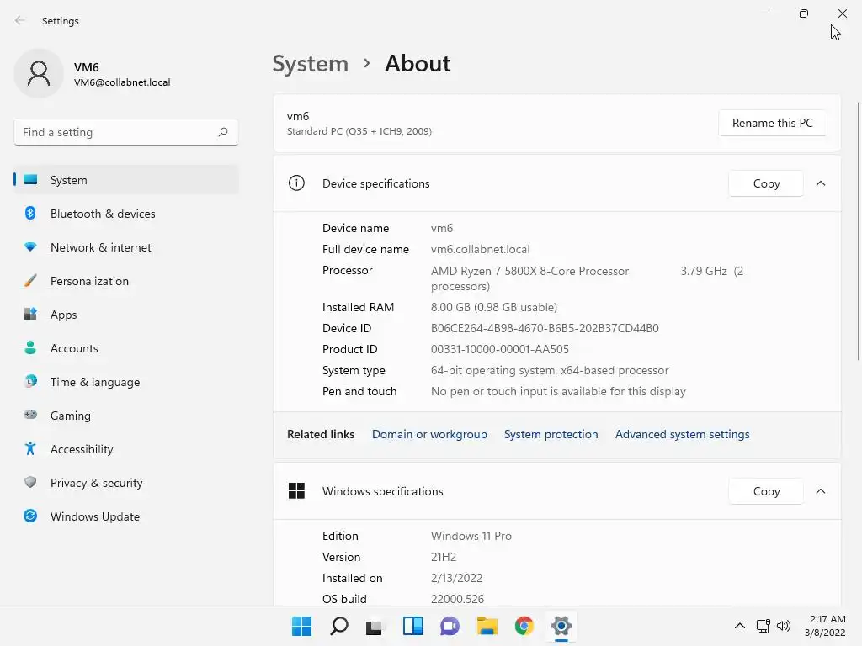Click the Pen and touch value text

[x=558, y=391]
